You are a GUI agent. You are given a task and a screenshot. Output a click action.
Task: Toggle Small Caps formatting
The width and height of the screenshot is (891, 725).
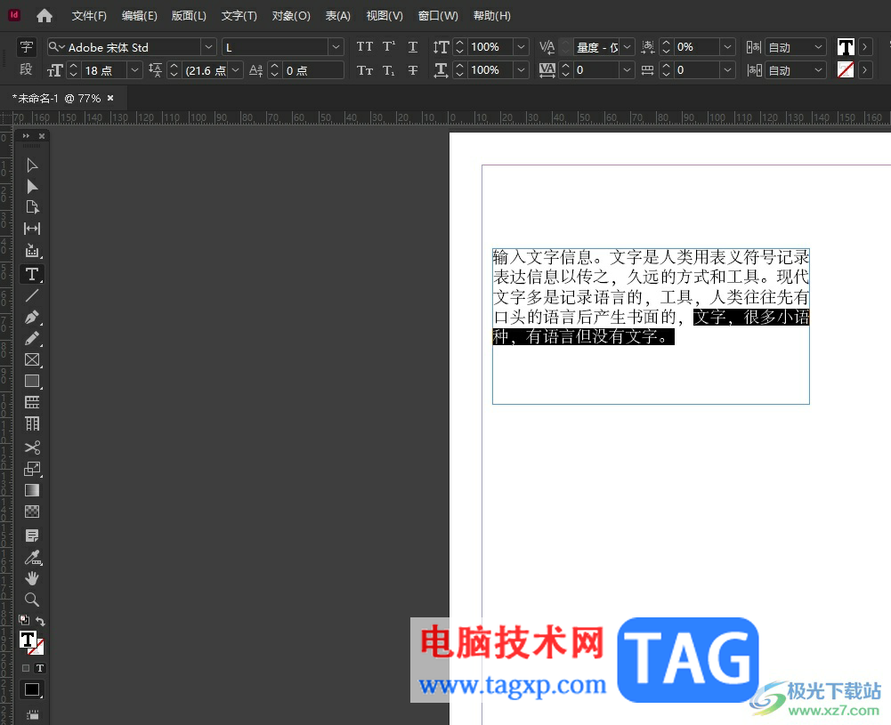(x=365, y=70)
